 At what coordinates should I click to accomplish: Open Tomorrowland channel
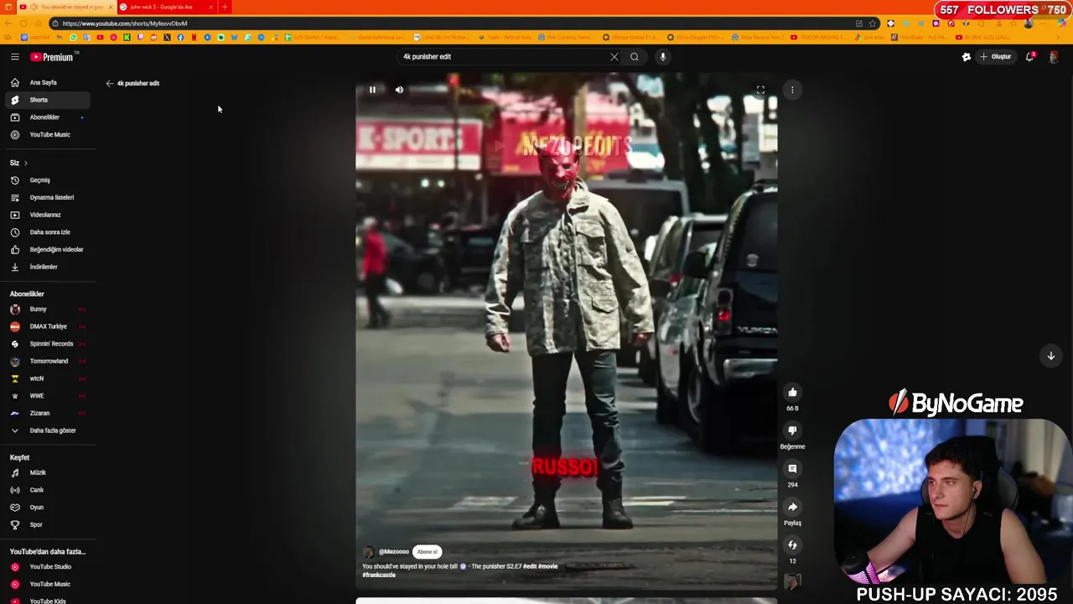(48, 361)
